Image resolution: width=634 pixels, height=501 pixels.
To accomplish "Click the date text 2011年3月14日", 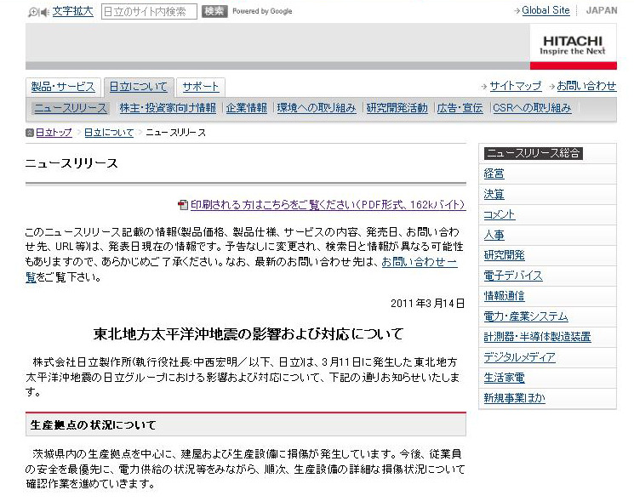I will coord(428,304).
